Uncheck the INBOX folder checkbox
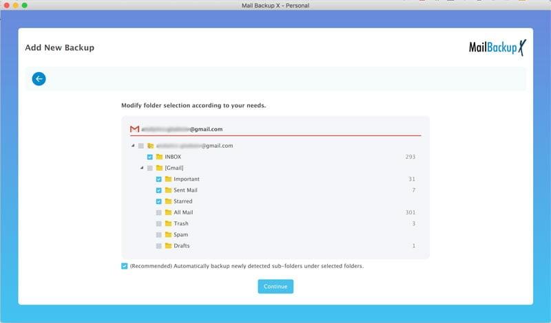Screen dimensions: 551x323 click(x=149, y=157)
